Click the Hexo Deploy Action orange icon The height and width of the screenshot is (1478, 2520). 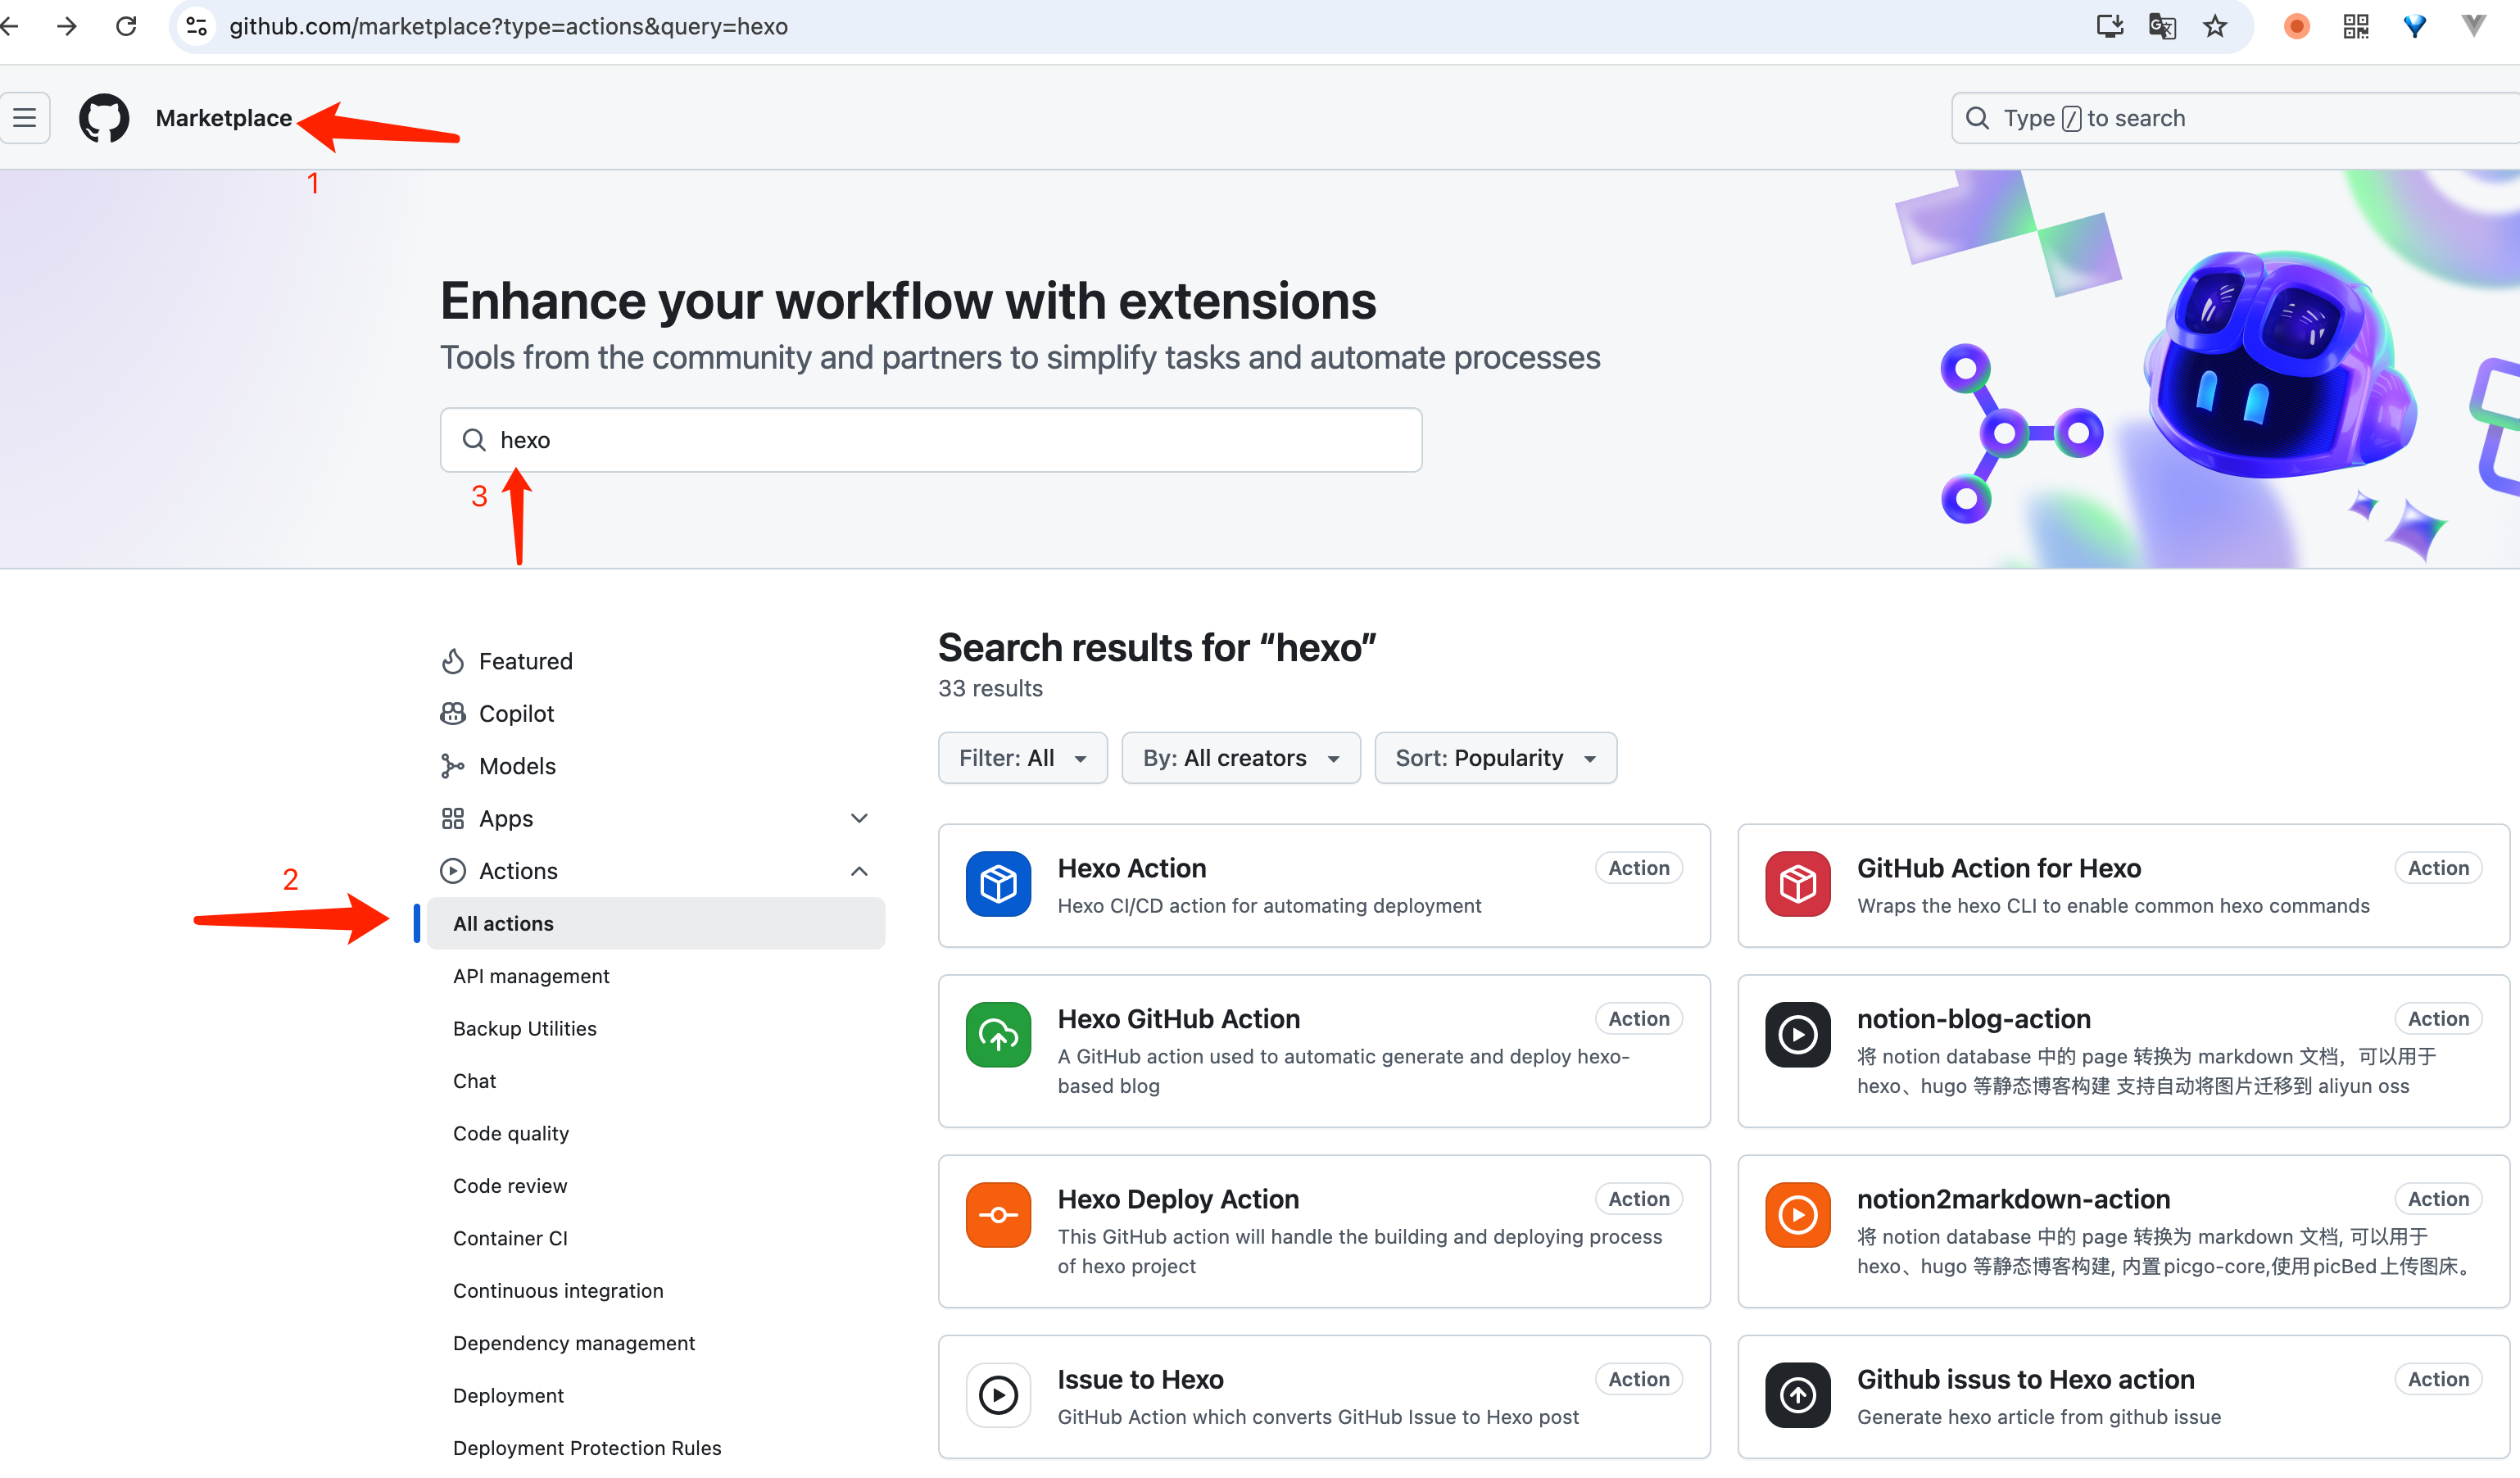point(997,1215)
